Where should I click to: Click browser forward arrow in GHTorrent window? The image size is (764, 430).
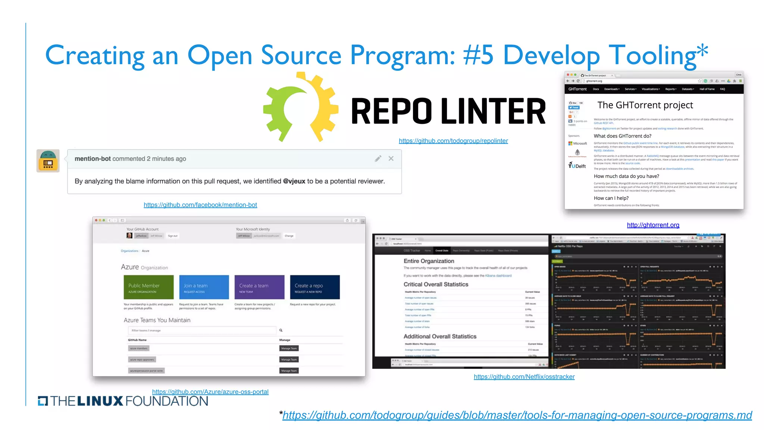tap(573, 81)
